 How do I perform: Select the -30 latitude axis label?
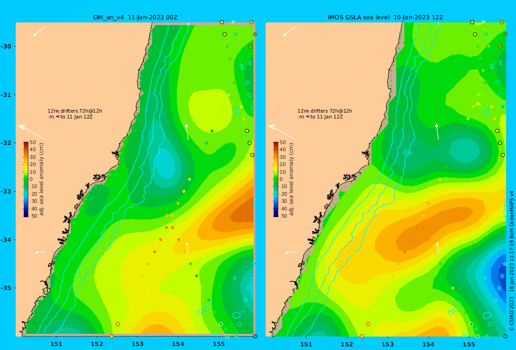[x=5, y=46]
